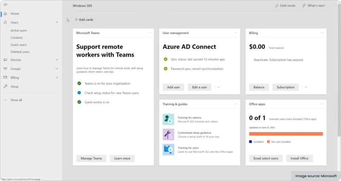341x181 pixels.
Task: Click the Edit a user button
Action: tap(199, 87)
